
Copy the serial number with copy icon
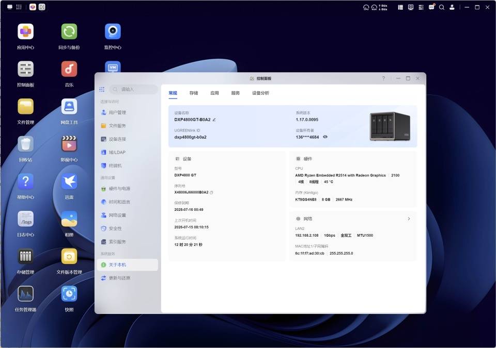pyautogui.click(x=211, y=192)
